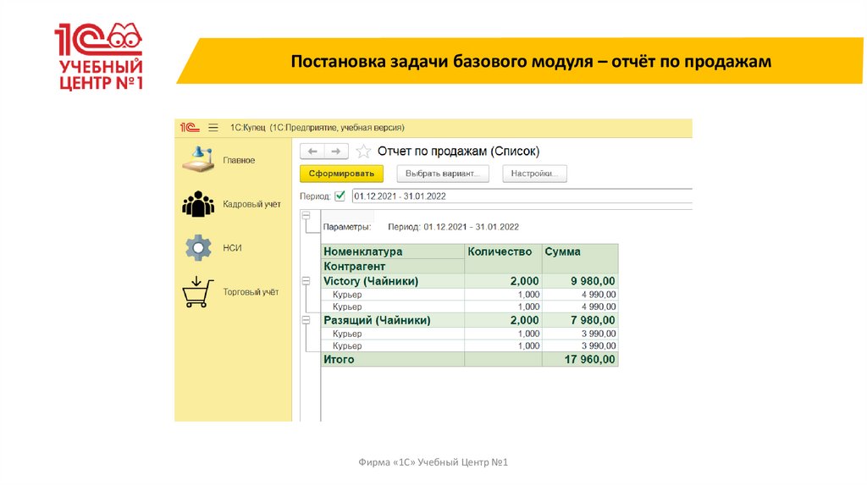This screenshot has width=867, height=486.
Task: Open Торговый учёт shopping cart icon
Action: [196, 292]
